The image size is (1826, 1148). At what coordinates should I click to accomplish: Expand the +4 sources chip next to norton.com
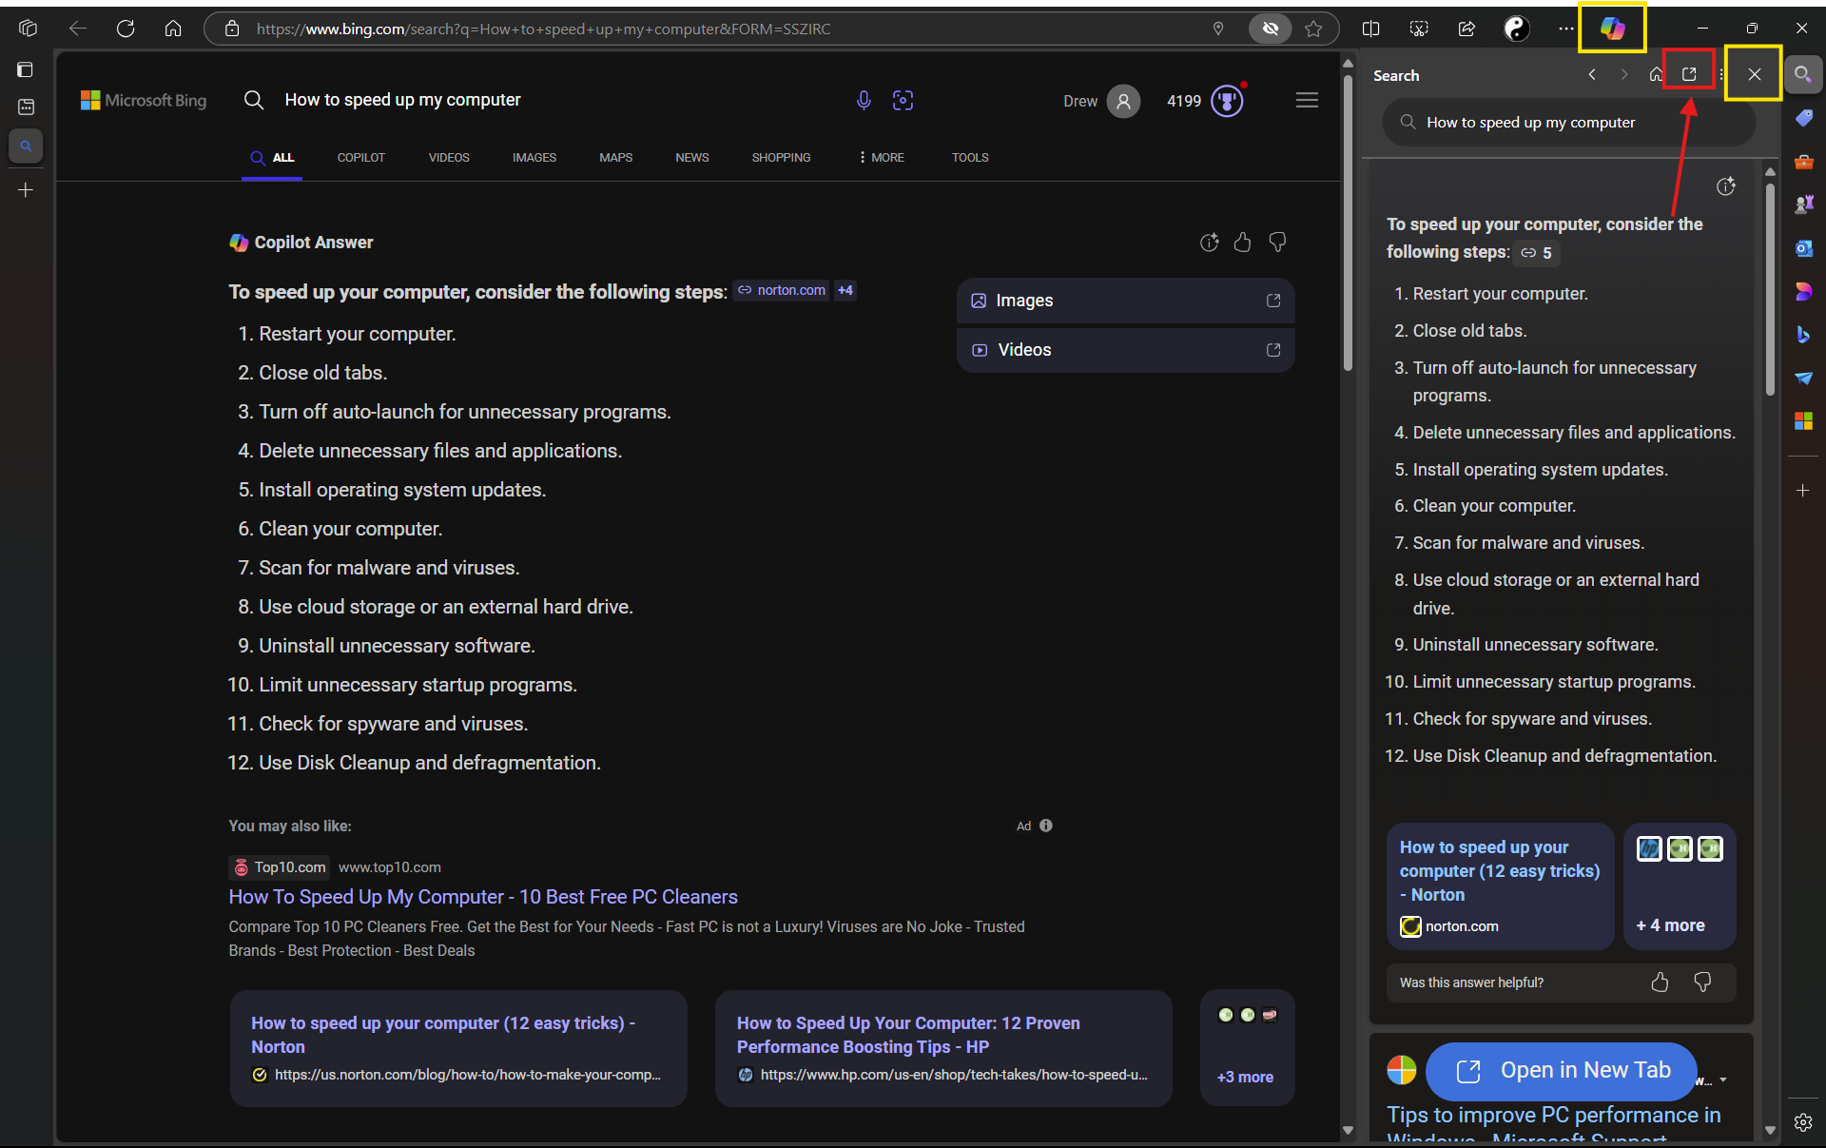tap(845, 290)
